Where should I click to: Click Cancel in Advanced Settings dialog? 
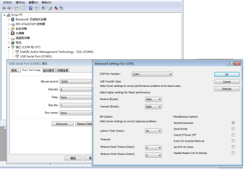(x=227, y=82)
